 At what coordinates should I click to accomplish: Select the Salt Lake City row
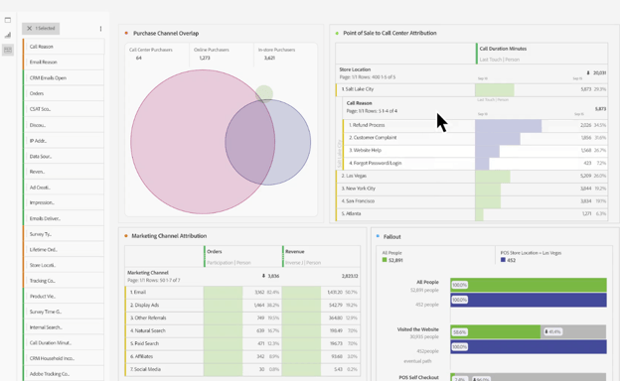point(471,89)
